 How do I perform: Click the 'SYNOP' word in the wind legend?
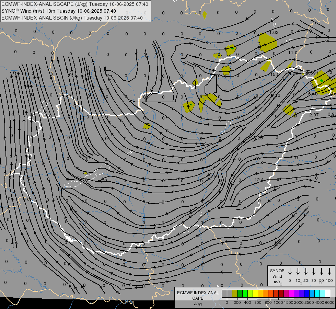(277, 271)
